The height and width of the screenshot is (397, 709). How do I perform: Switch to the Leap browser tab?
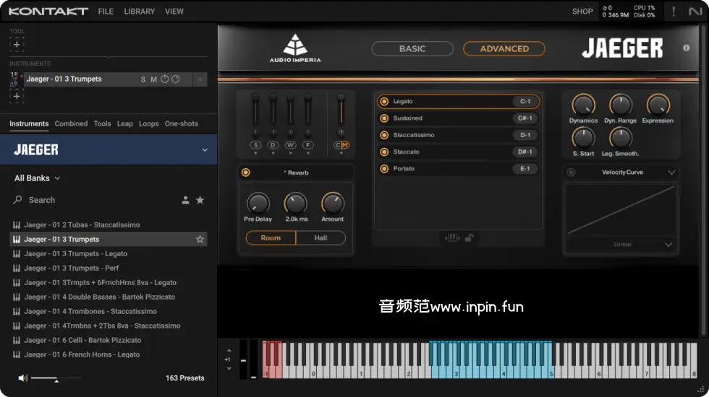[124, 123]
